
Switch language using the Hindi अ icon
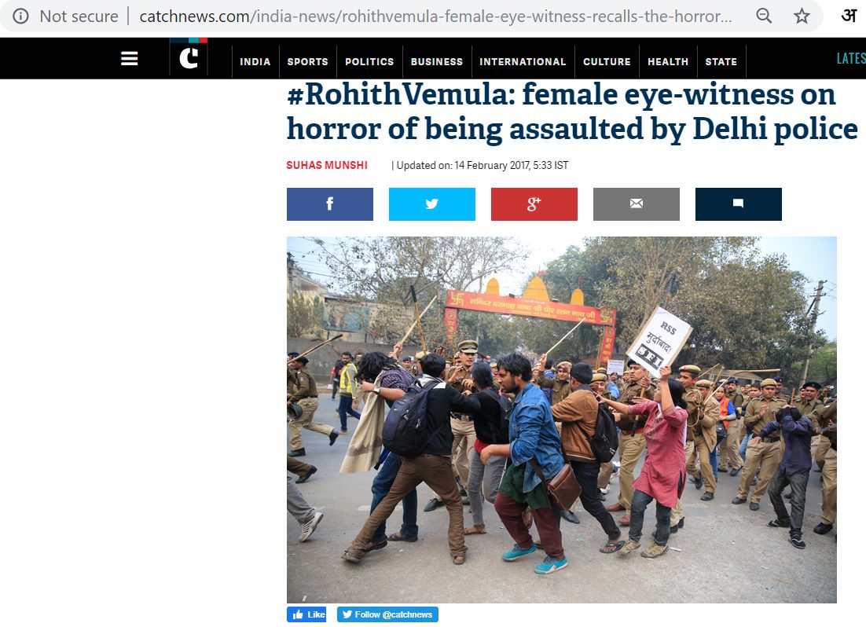(x=849, y=16)
